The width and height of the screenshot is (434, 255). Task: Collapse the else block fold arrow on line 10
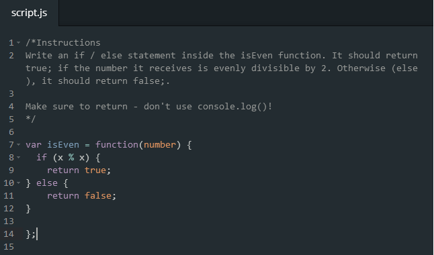pos(19,183)
